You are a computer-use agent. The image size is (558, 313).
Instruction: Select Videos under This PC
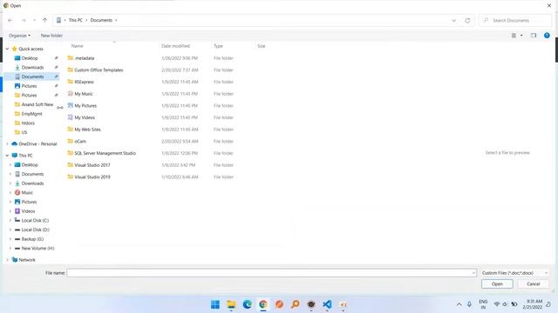coord(28,211)
